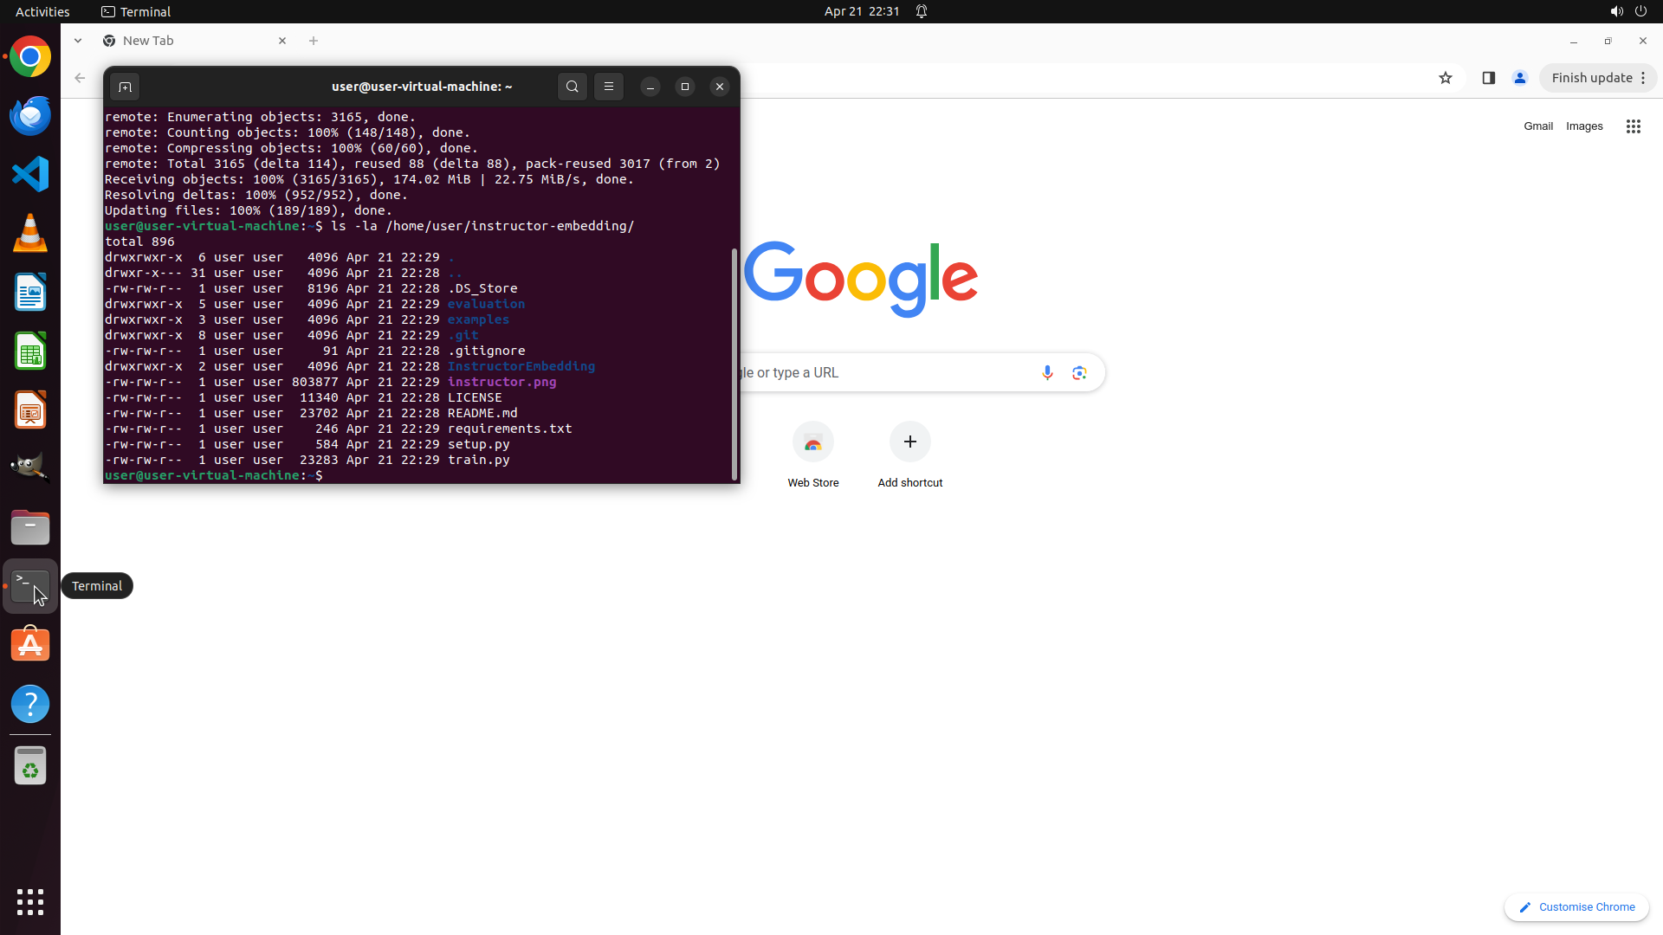Open the Gmail link
Viewport: 1663px width, 935px height.
click(1537, 126)
